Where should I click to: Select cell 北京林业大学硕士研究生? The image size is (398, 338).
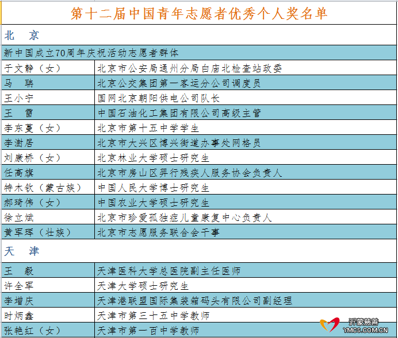tap(246, 157)
